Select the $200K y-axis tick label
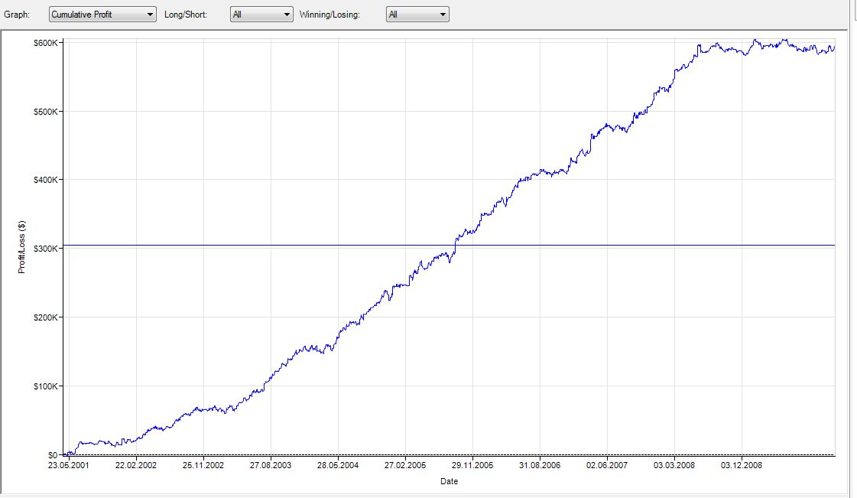857x498 pixels. point(44,317)
